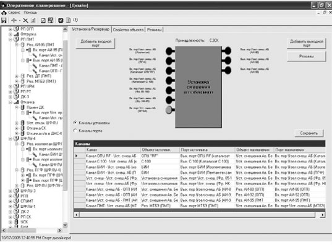Image resolution: width=332 pixels, height=245 pixels.
Task: Click channels table scroll right arrow
Action: [x=323, y=215]
